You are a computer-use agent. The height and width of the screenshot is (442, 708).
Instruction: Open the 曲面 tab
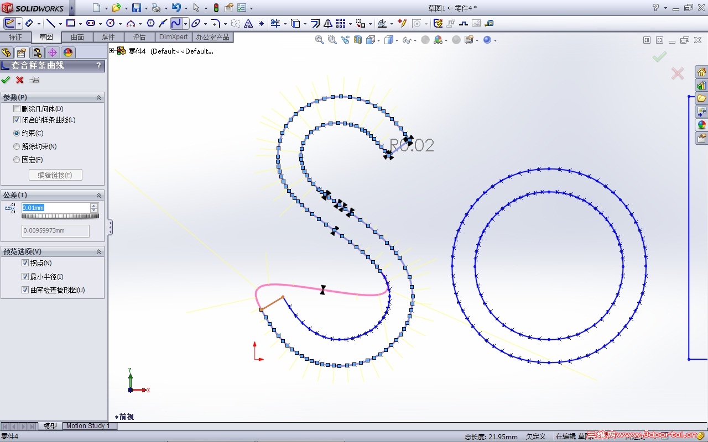click(x=77, y=37)
